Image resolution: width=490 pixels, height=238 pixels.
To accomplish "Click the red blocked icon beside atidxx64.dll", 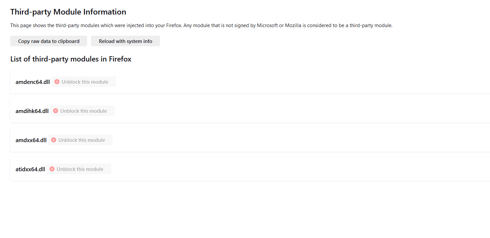I will coord(52,169).
